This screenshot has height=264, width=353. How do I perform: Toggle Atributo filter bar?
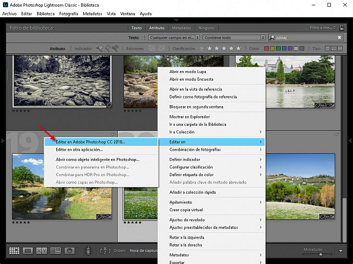click(157, 28)
